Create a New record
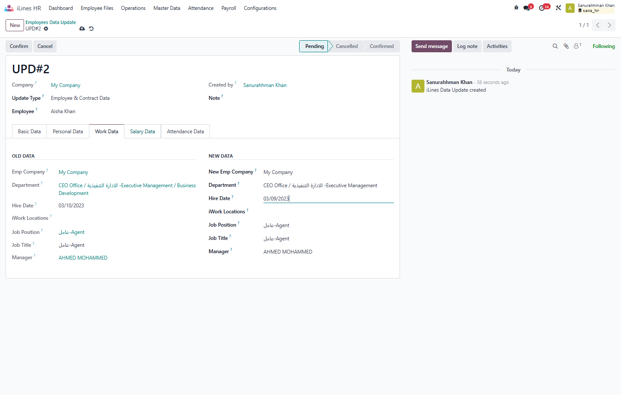The width and height of the screenshot is (621, 395). 15,25
